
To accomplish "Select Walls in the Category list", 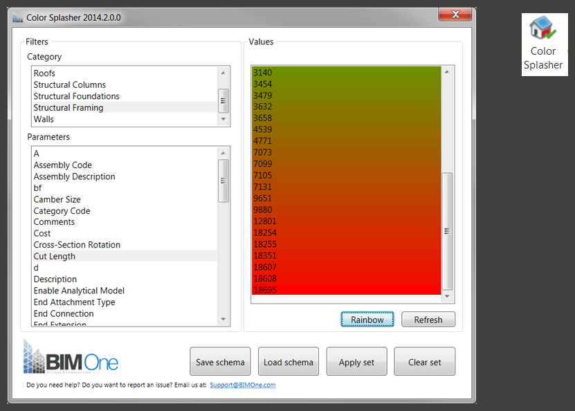I will [125, 119].
